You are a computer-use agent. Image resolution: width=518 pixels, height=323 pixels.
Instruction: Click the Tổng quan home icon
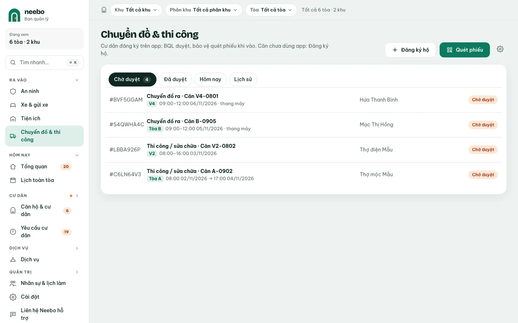click(13, 167)
